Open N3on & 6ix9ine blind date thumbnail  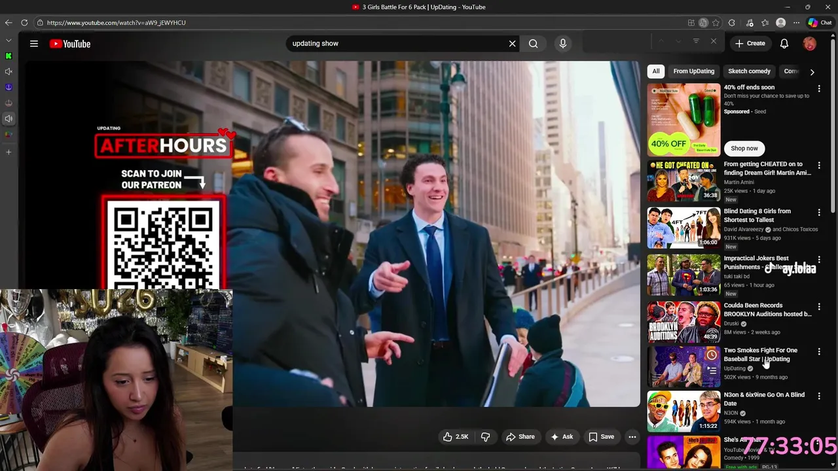683,411
